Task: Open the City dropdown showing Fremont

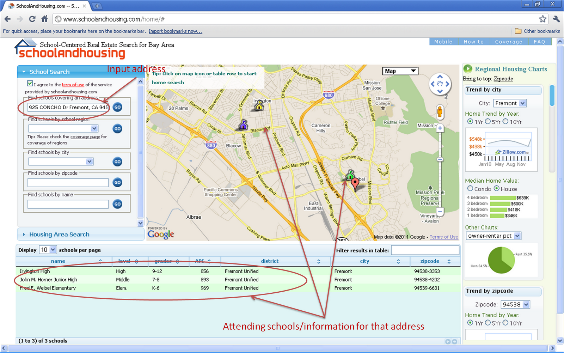Action: (510, 103)
